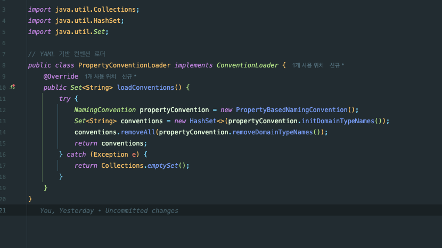Click the PropertyConventionLoader class name
Viewport: 442px width, 248px height.
point(124,65)
